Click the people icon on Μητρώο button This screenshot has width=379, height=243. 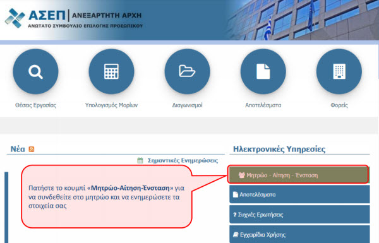click(241, 175)
